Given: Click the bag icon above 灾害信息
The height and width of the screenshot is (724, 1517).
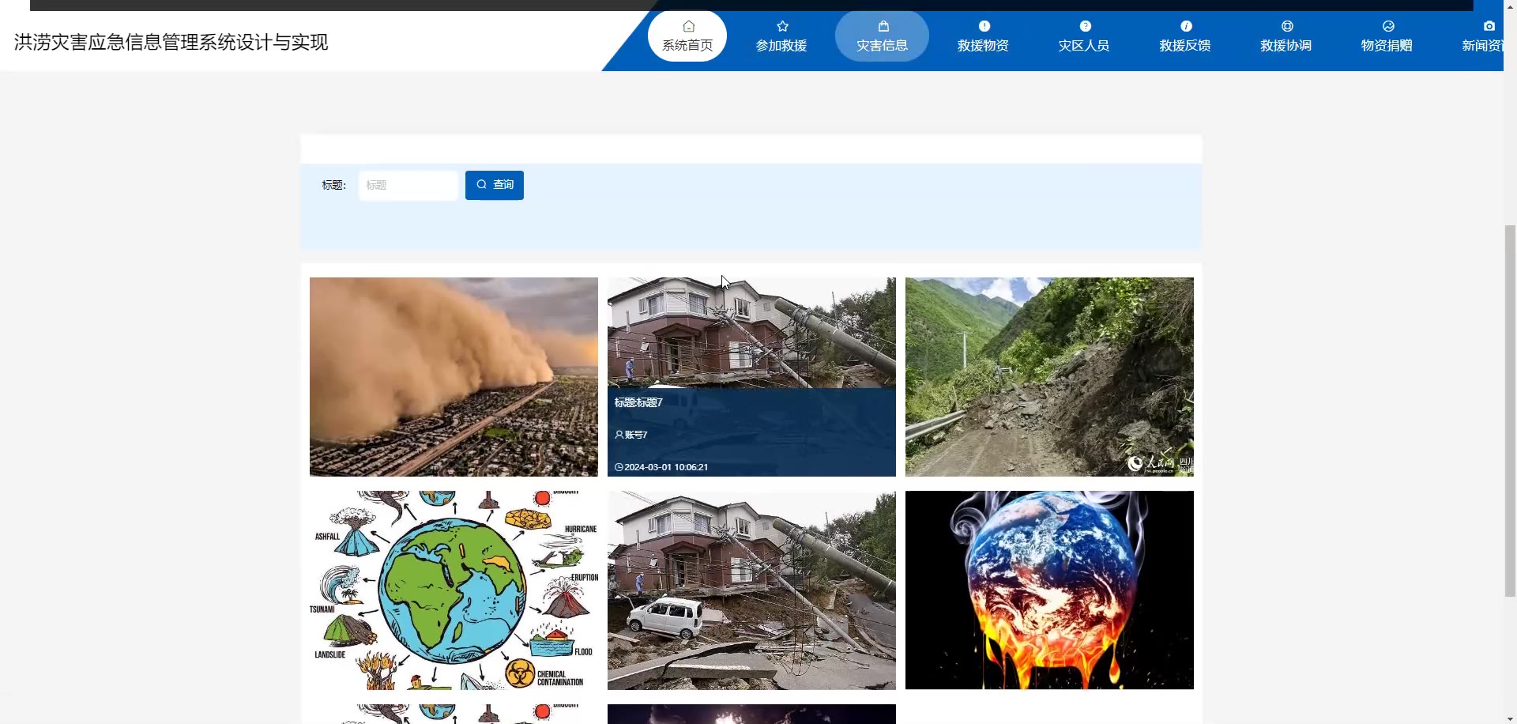Looking at the screenshot, I should click(883, 26).
